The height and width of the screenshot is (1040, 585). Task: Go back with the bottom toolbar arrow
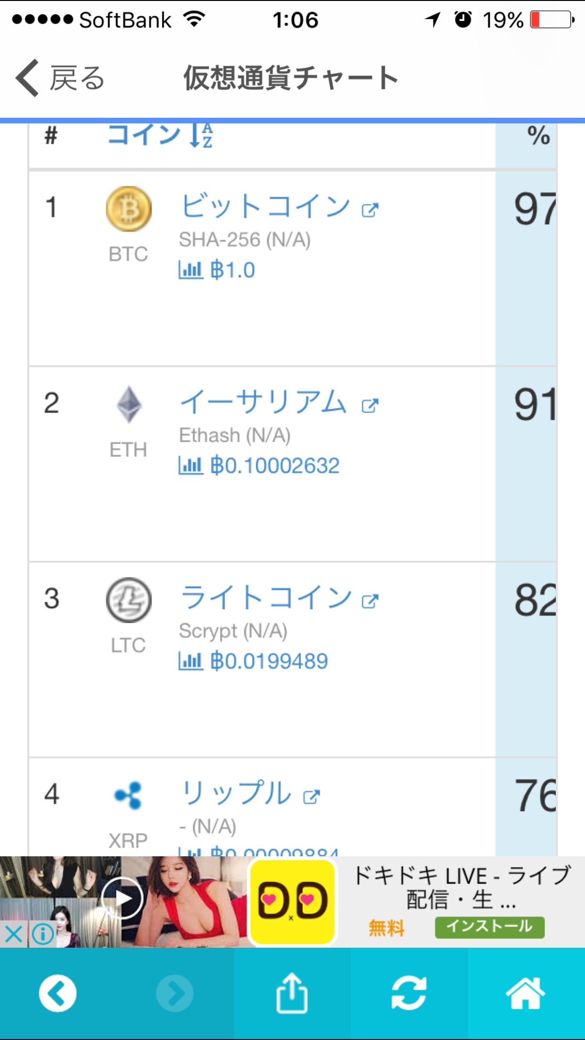[58, 994]
